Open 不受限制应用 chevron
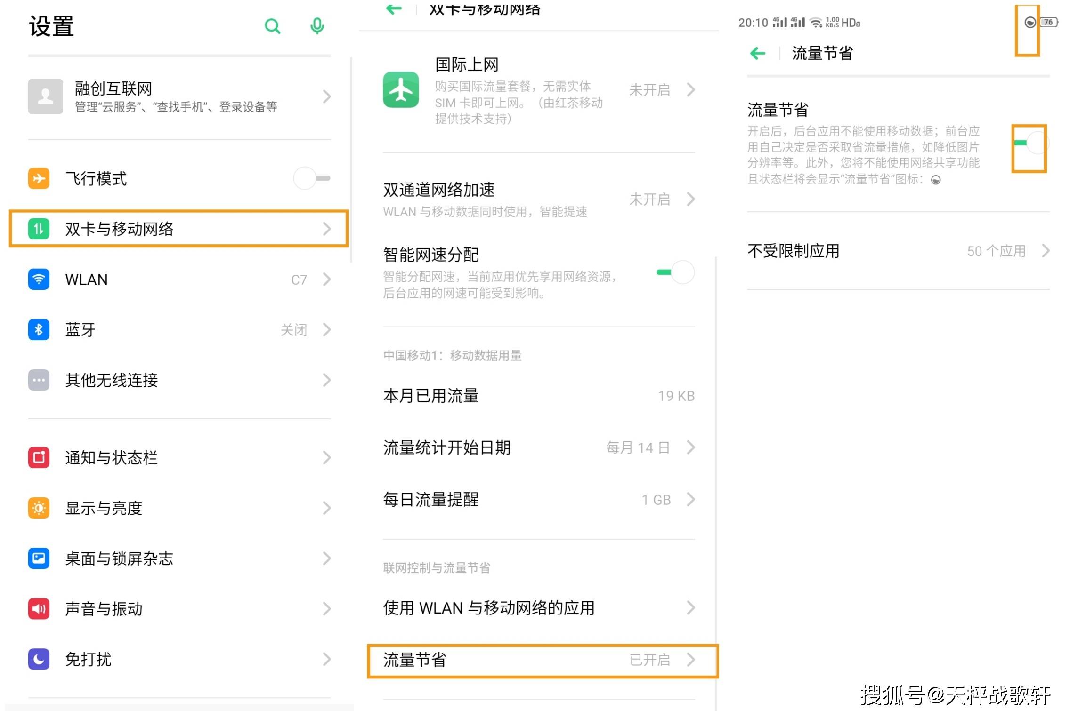This screenshot has height=718, width=1078. [1046, 250]
